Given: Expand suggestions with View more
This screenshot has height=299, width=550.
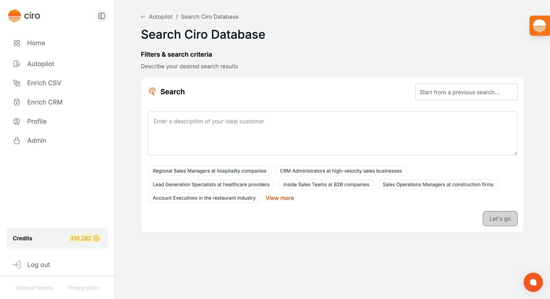Looking at the screenshot, I should (x=280, y=198).
